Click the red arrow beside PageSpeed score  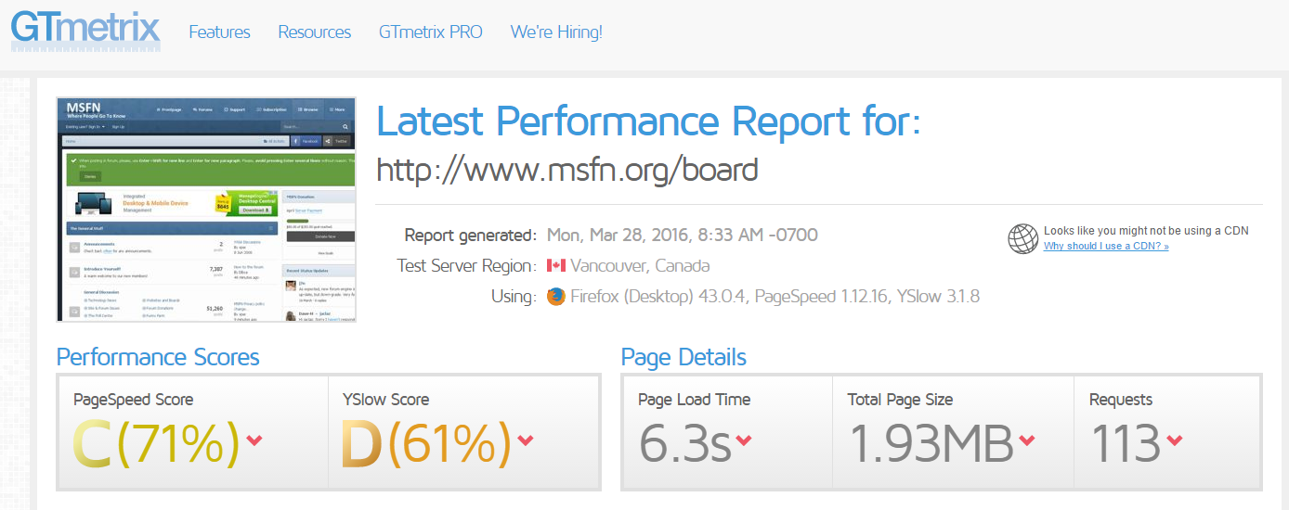click(254, 440)
